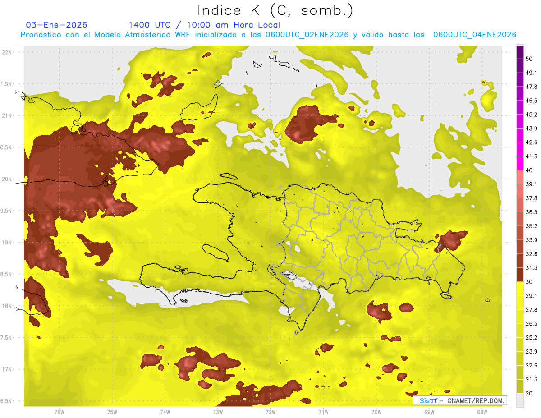Pick the dark brown swatch between 30 and 31.3
The image size is (541, 418).
click(x=520, y=275)
